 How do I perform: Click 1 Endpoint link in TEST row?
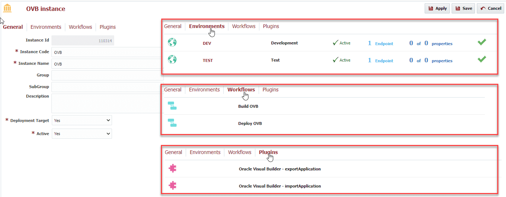(381, 60)
